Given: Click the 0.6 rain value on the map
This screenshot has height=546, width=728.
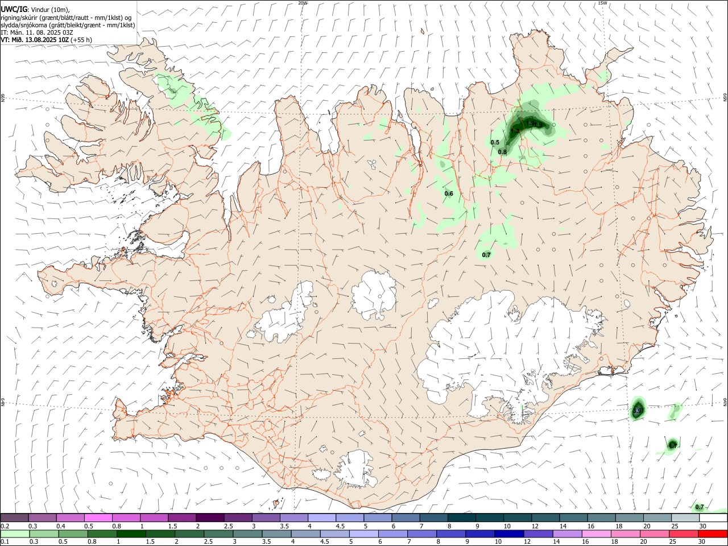Looking at the screenshot, I should (449, 193).
